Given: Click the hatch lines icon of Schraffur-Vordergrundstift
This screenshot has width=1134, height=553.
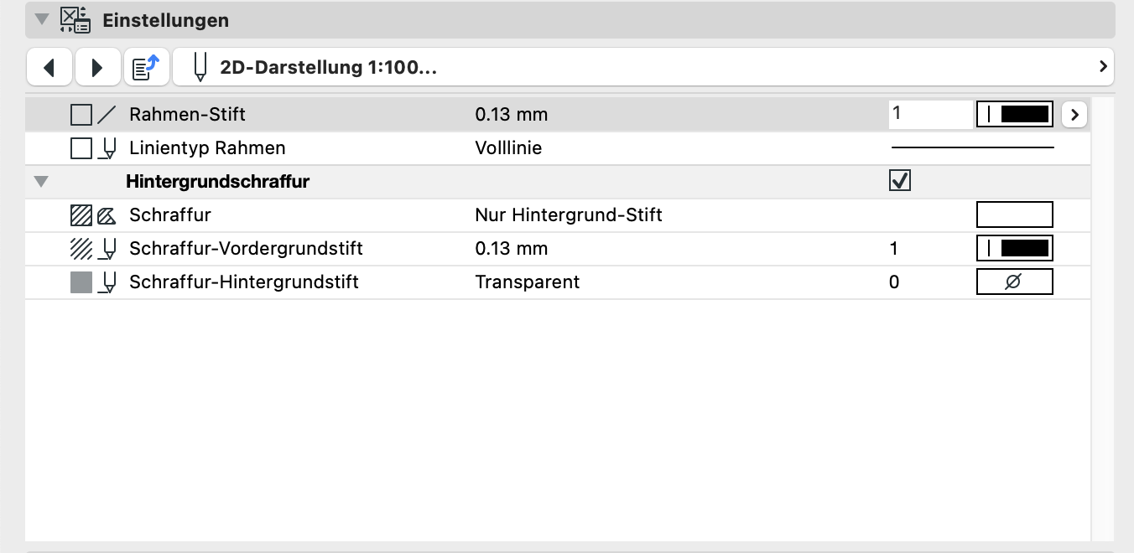Looking at the screenshot, I should click(x=81, y=249).
